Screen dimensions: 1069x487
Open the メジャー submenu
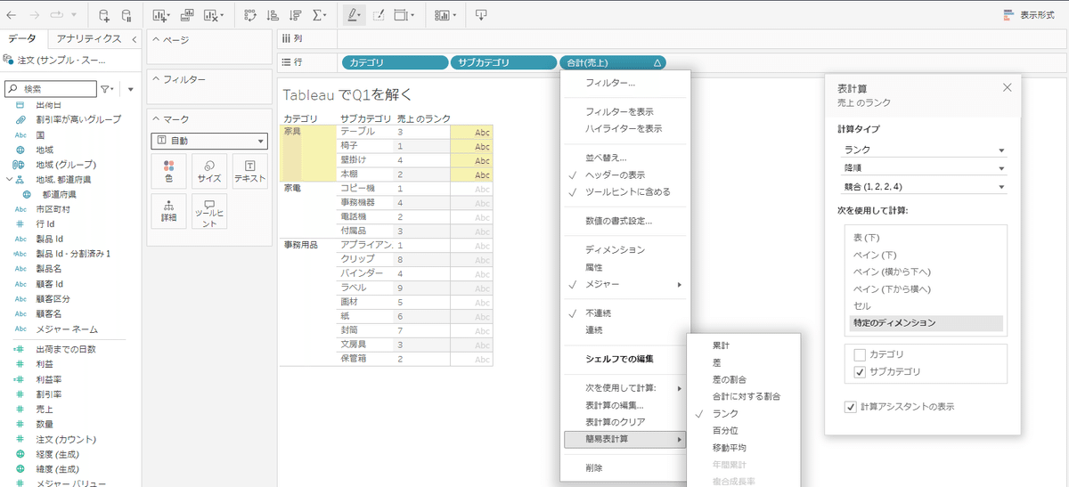pos(624,284)
